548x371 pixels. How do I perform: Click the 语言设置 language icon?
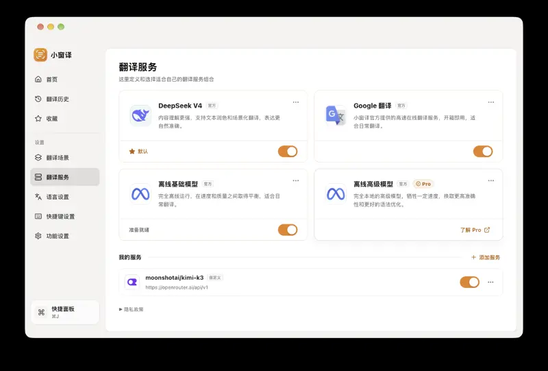coord(38,197)
